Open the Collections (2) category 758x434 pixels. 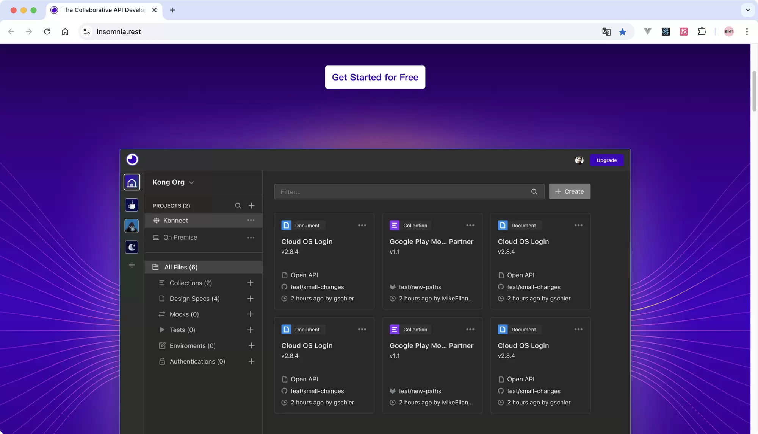point(191,283)
